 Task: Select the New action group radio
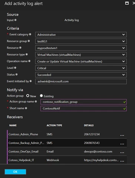[x=28, y=96]
